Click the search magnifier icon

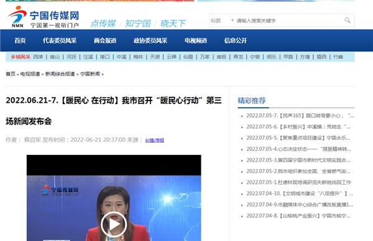pyautogui.click(x=348, y=20)
